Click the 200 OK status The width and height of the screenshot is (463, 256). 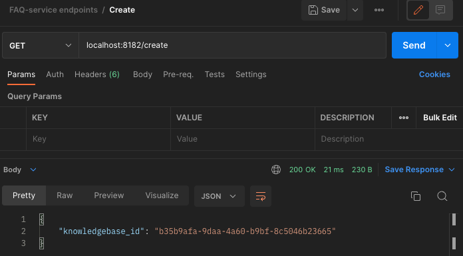303,170
